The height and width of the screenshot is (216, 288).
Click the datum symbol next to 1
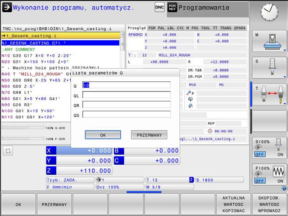(x=99, y=180)
